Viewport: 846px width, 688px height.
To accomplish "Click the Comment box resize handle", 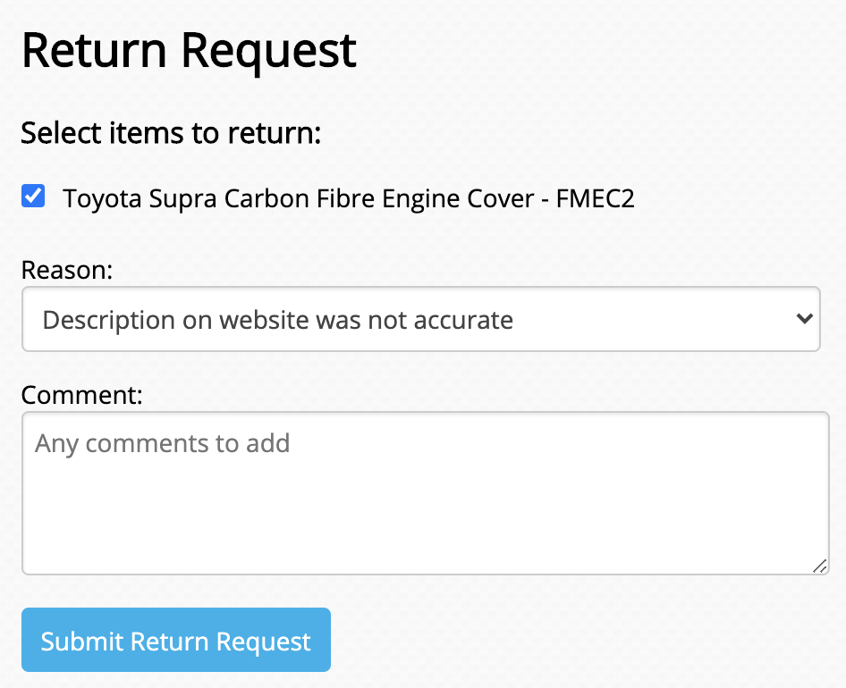I will (x=820, y=566).
